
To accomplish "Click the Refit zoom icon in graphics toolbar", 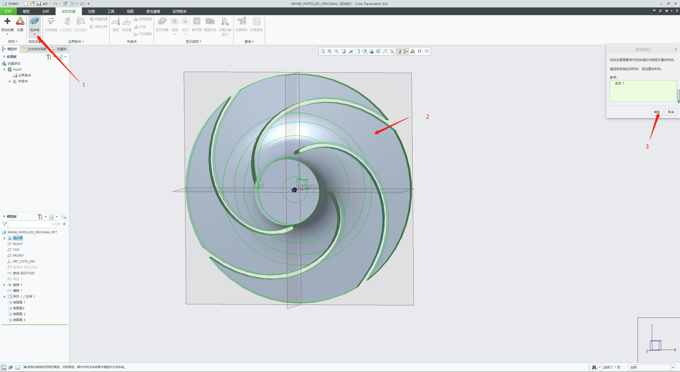I will tap(323, 51).
